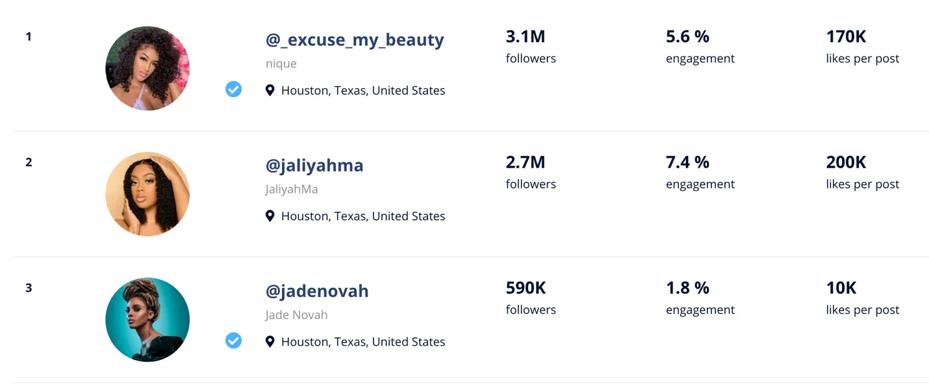Viewport: 929px width, 384px height.
Task: Open the @jadenovah profile link
Action: pyautogui.click(x=317, y=290)
